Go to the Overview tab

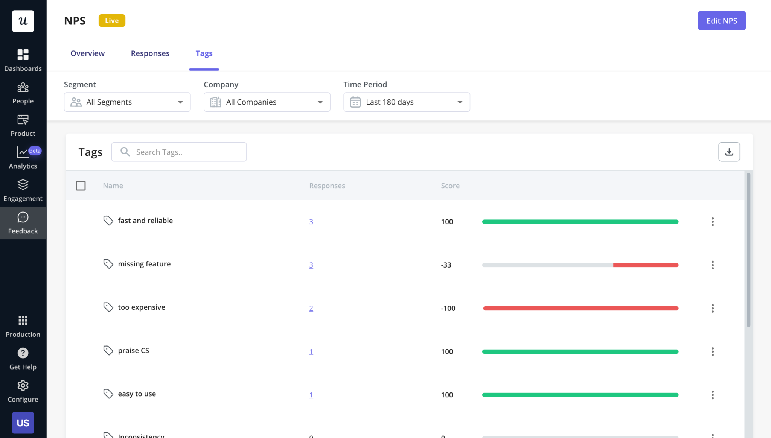(87, 53)
